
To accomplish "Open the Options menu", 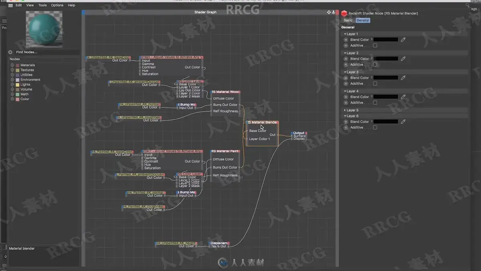I will click(x=57, y=5).
